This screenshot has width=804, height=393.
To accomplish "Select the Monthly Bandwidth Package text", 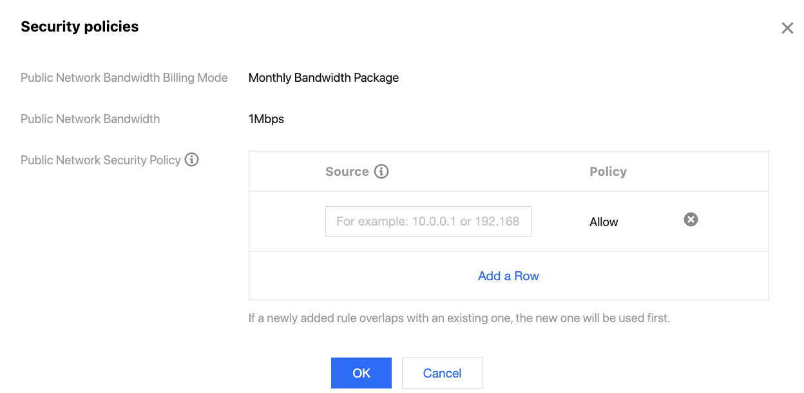I will click(x=323, y=78).
